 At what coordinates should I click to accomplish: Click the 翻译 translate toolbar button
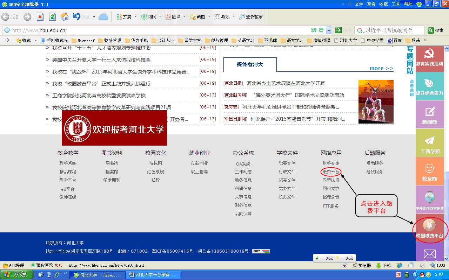tap(173, 17)
